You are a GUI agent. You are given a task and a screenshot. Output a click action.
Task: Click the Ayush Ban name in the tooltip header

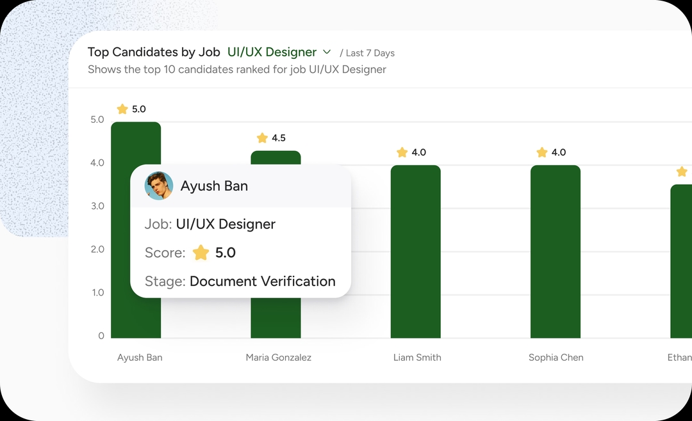pyautogui.click(x=214, y=186)
